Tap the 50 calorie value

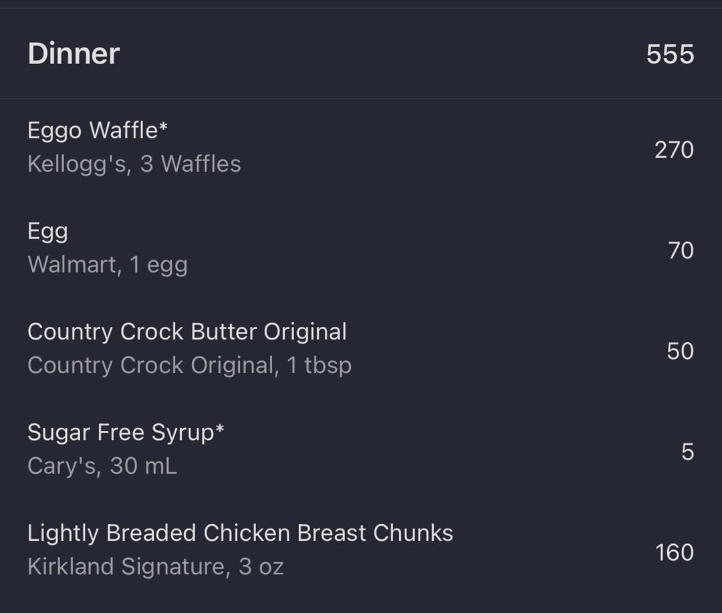680,352
